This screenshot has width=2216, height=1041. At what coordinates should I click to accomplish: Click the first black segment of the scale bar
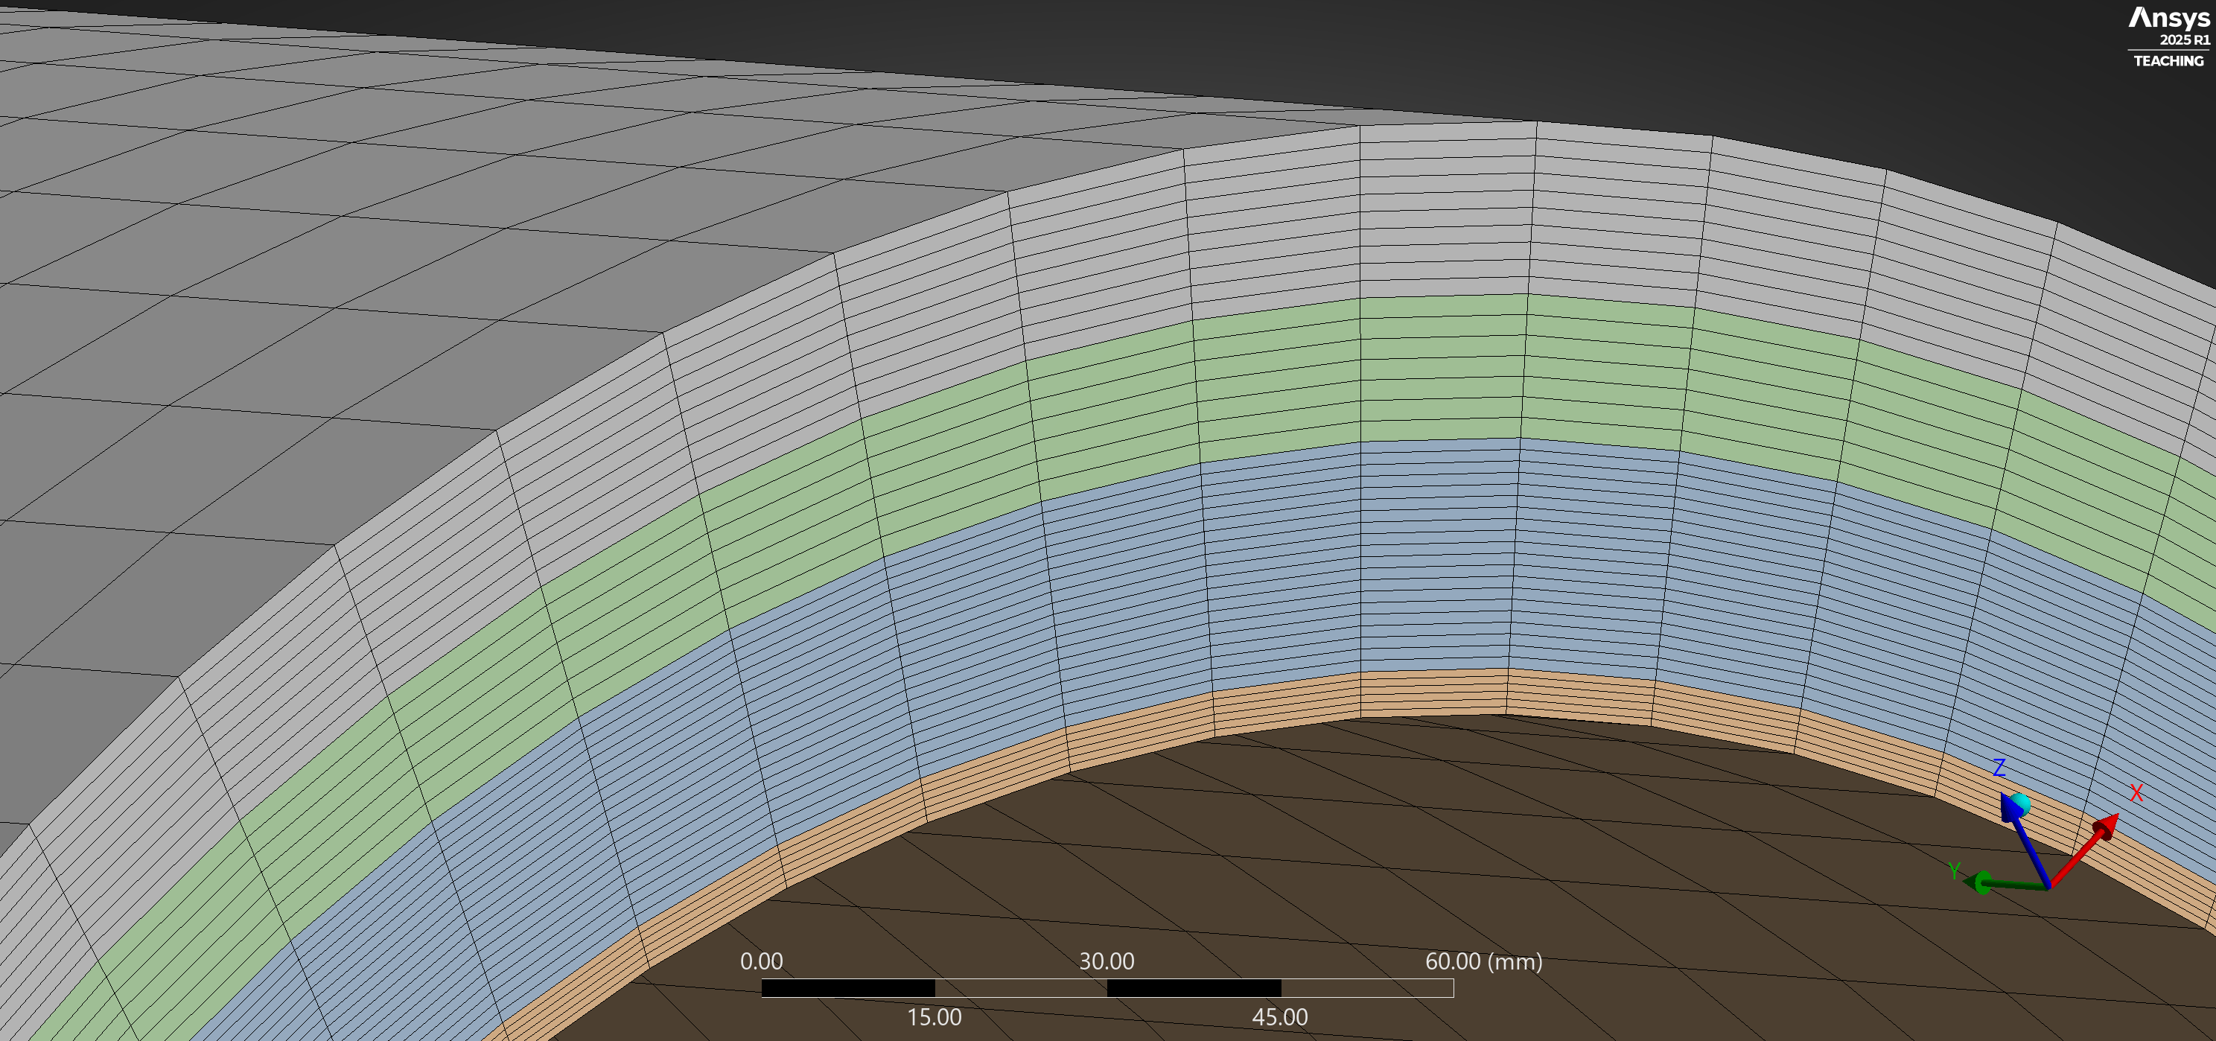coord(847,989)
